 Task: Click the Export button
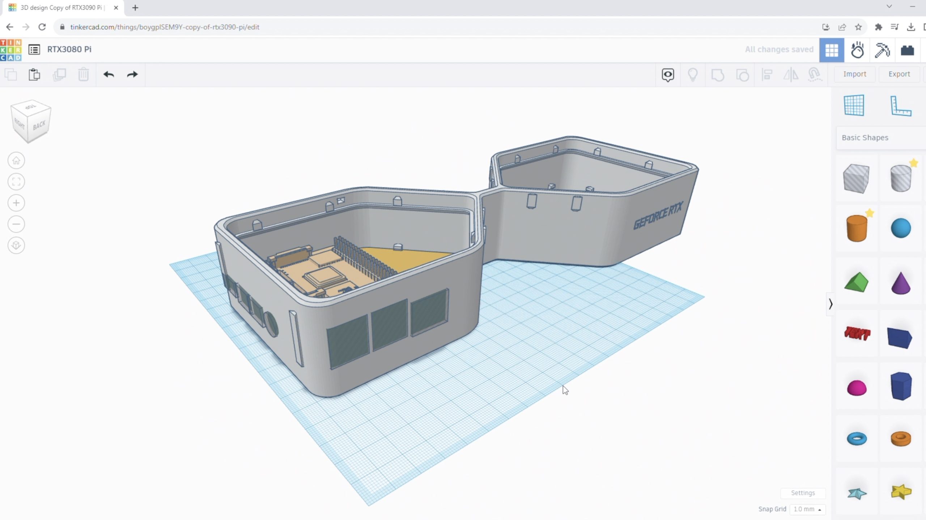(x=899, y=74)
